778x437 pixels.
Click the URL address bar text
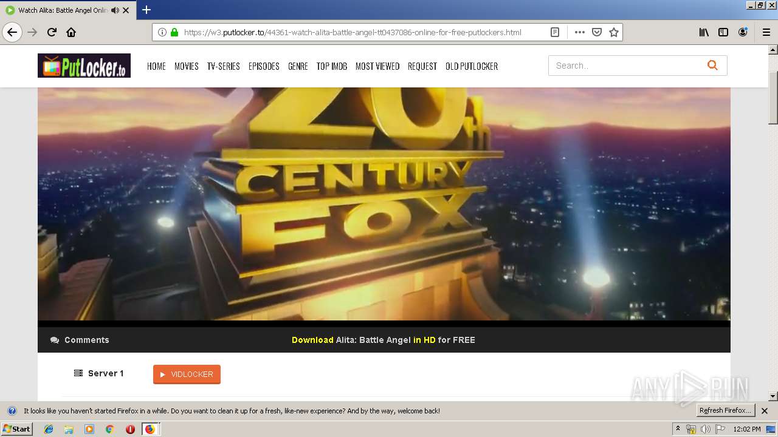[x=353, y=32]
